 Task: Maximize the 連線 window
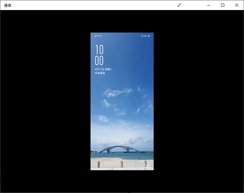[223, 5]
